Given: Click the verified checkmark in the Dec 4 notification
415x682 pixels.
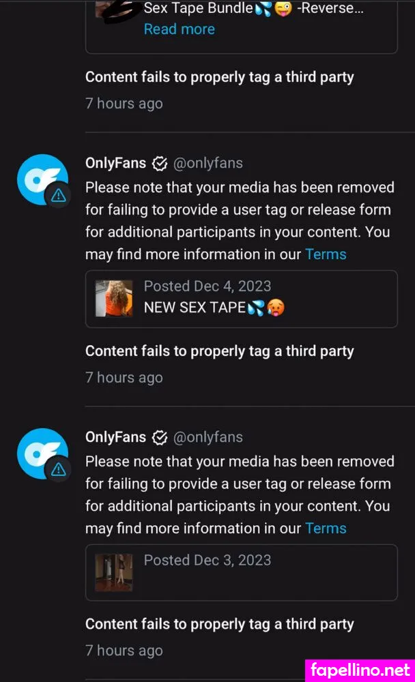Looking at the screenshot, I should (160, 164).
